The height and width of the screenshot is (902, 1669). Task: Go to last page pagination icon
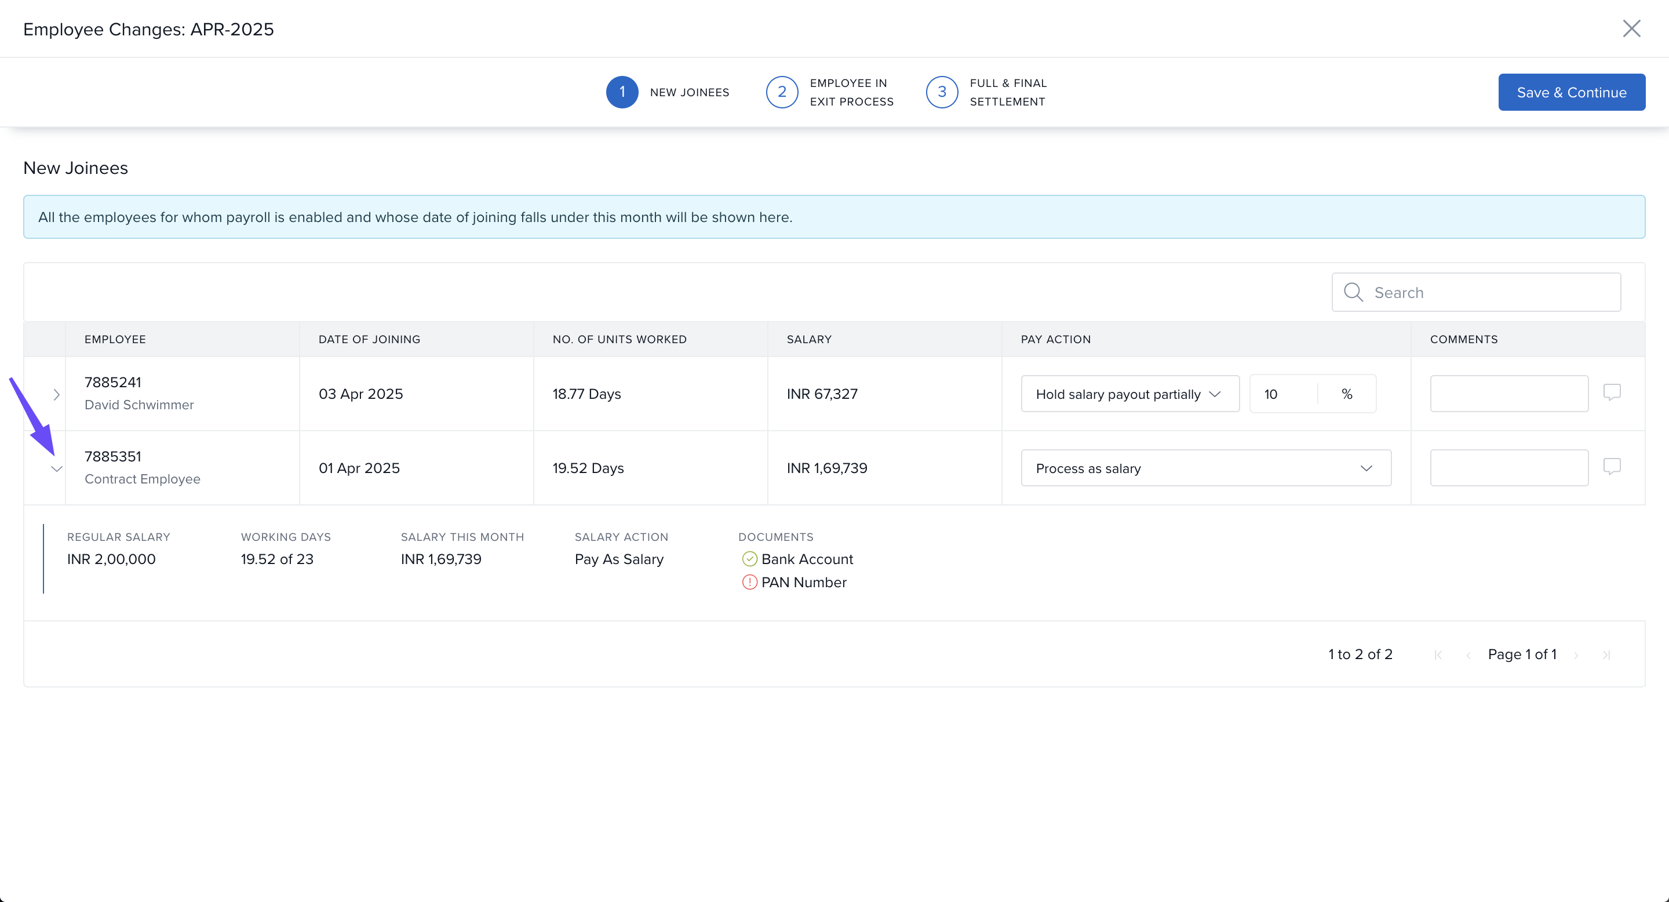(1606, 655)
